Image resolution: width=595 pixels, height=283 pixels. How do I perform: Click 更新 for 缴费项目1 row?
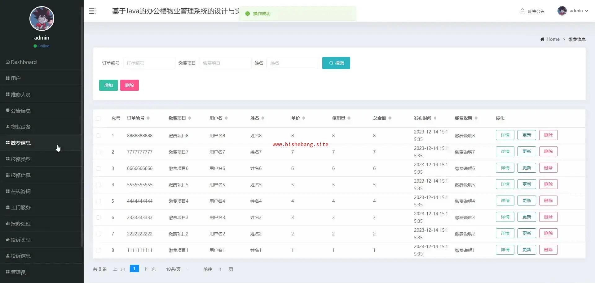[527, 250]
